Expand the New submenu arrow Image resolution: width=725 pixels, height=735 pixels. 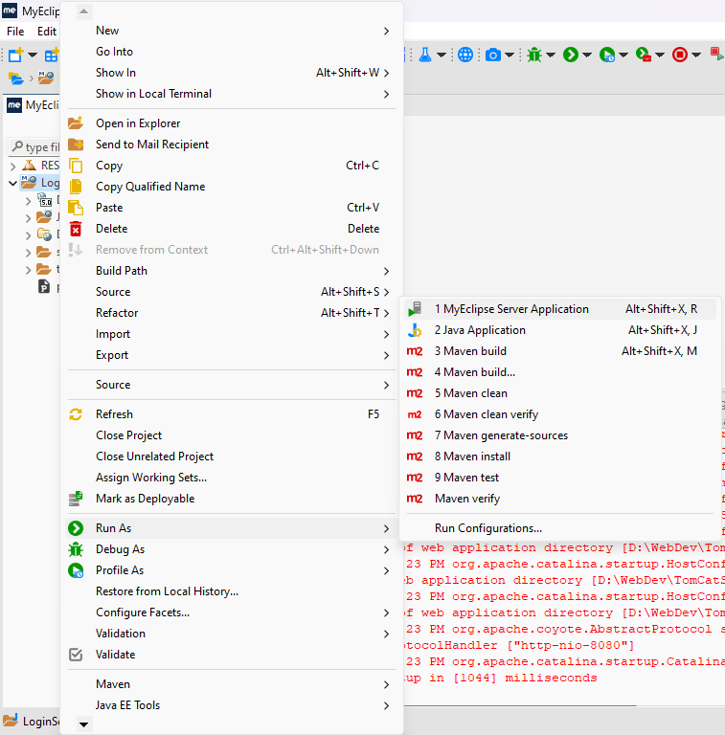(x=386, y=31)
